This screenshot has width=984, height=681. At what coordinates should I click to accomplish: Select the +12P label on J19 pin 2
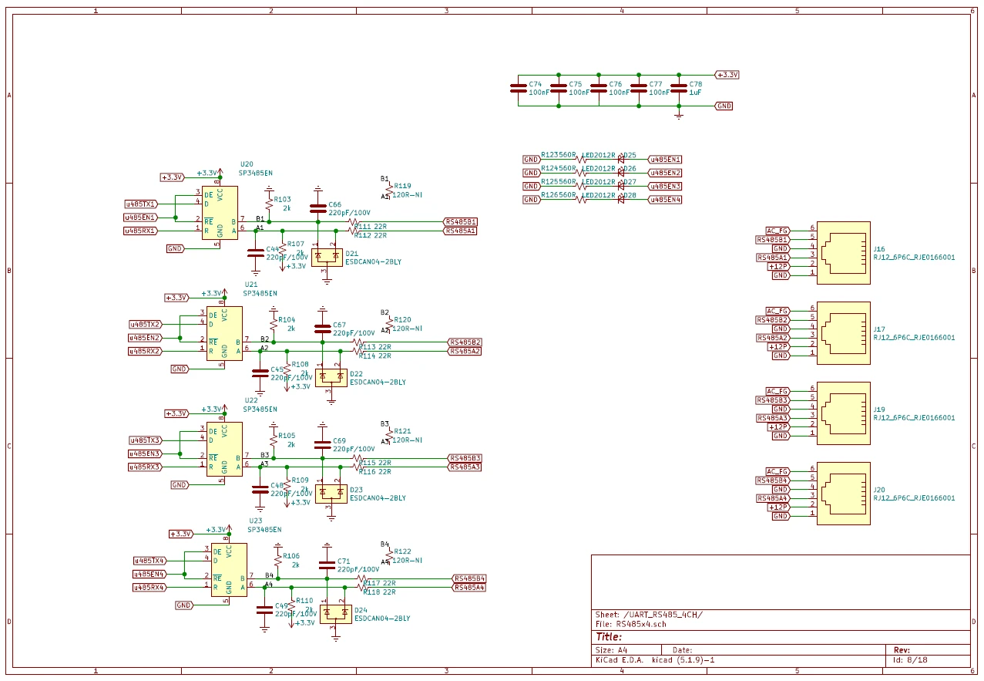(x=779, y=426)
